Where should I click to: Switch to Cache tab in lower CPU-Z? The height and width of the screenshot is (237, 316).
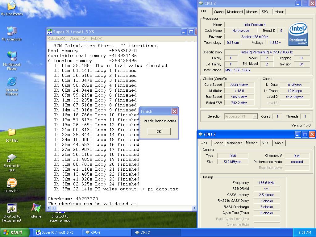218,143
